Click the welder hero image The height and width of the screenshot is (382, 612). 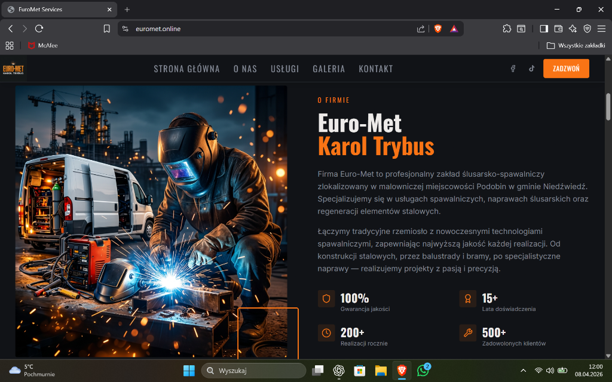(151, 221)
